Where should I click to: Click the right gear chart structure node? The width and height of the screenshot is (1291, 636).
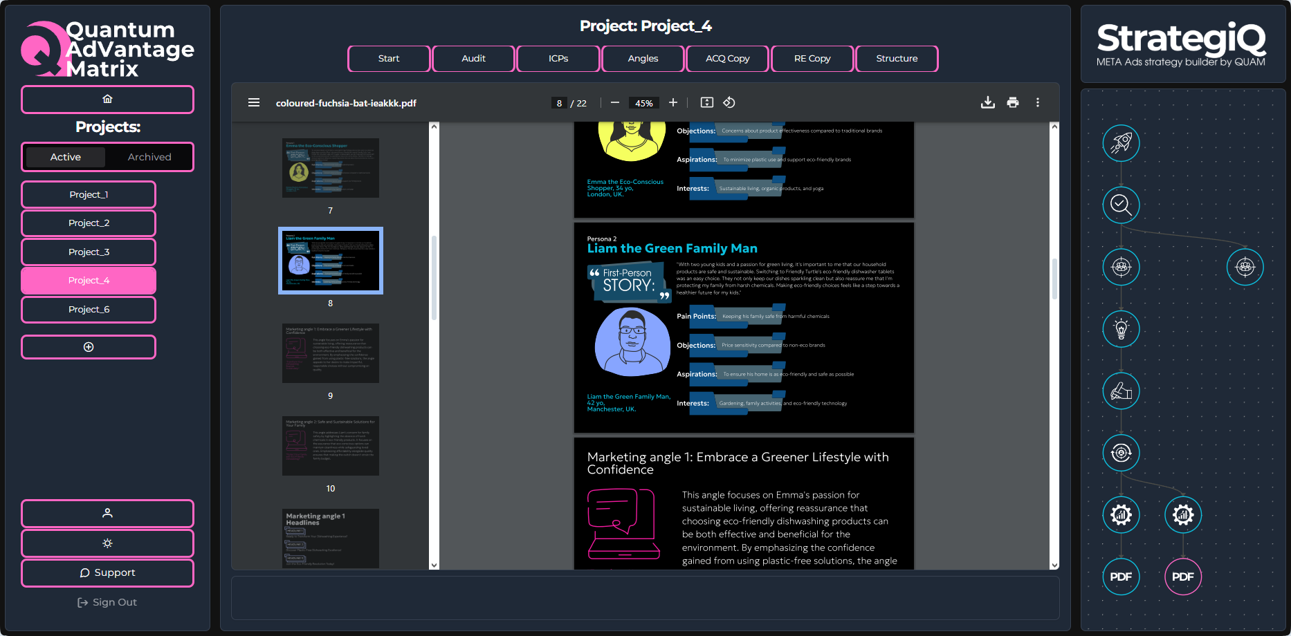[1183, 514]
